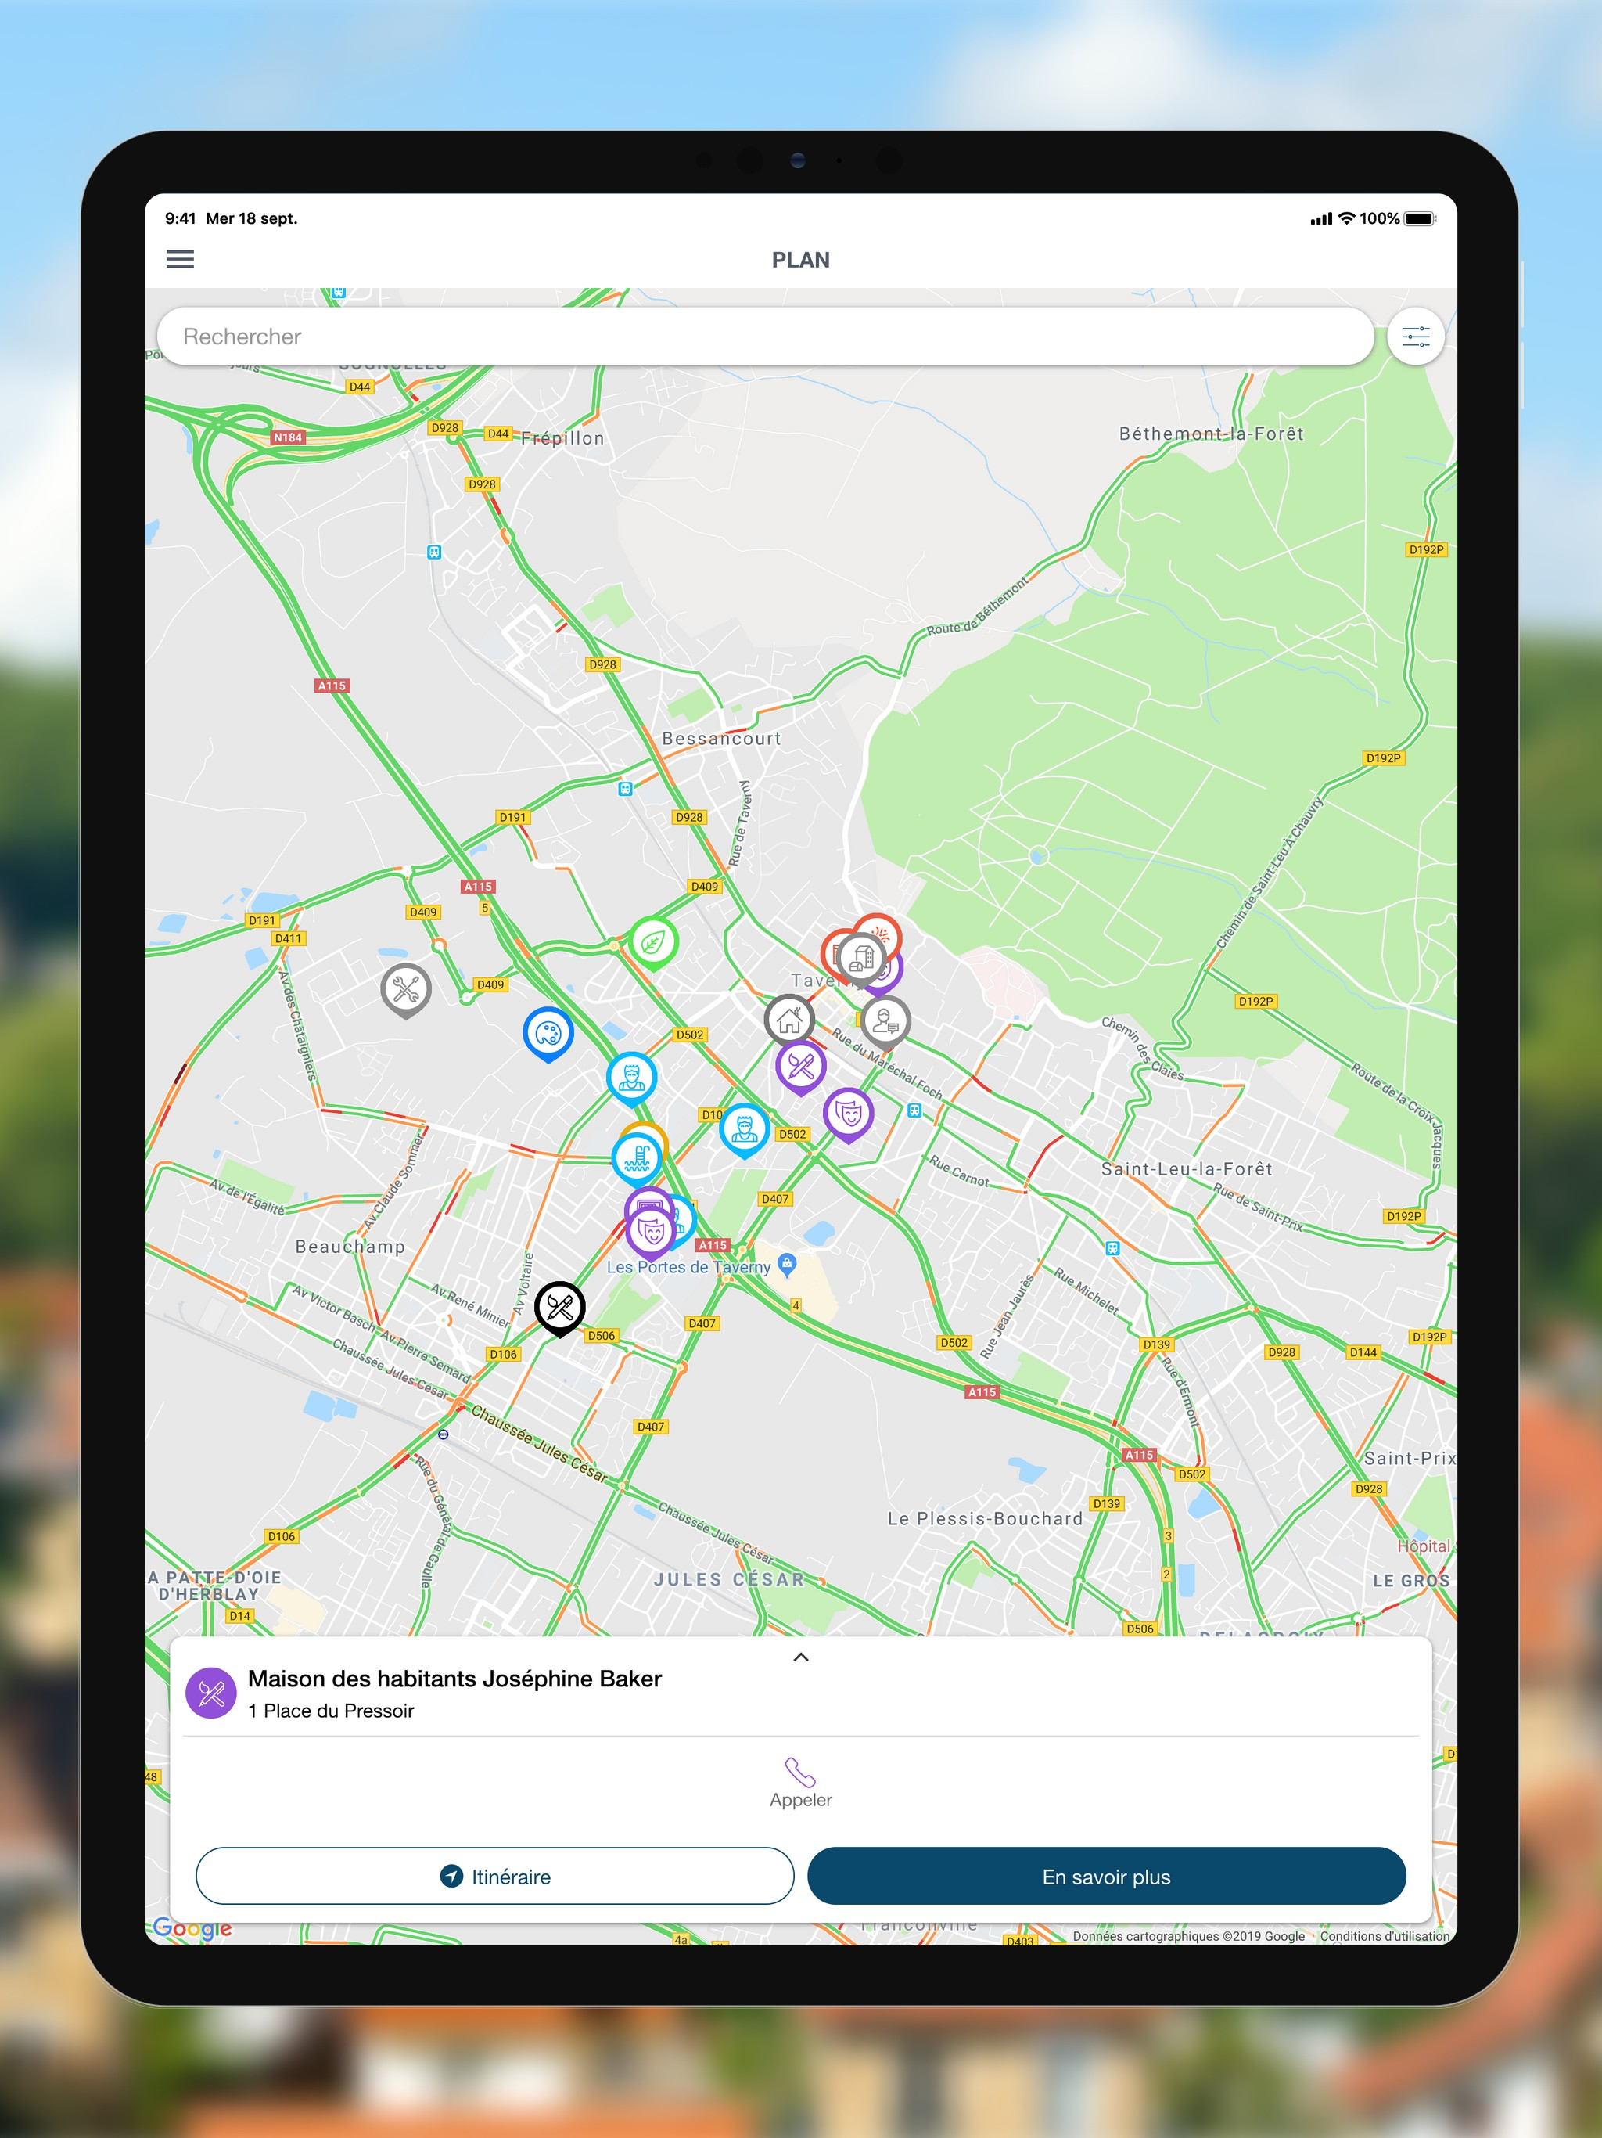This screenshot has height=2138, width=1602.
Task: Open Conditions d'utilisation link
Action: point(1385,1936)
